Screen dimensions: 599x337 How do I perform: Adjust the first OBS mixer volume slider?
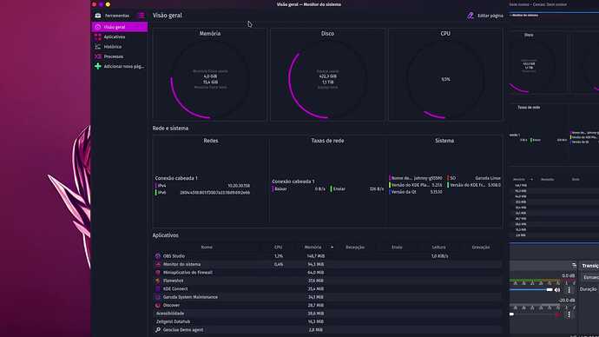point(531,289)
